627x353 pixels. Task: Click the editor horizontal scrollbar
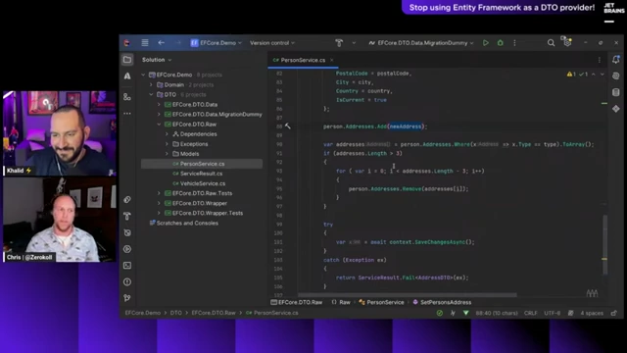click(408, 295)
